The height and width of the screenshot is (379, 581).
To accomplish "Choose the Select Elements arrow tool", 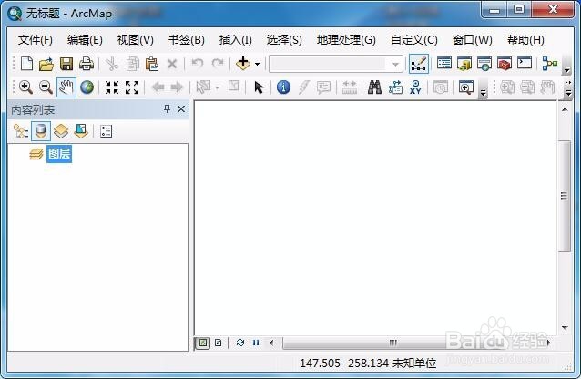I will point(259,87).
